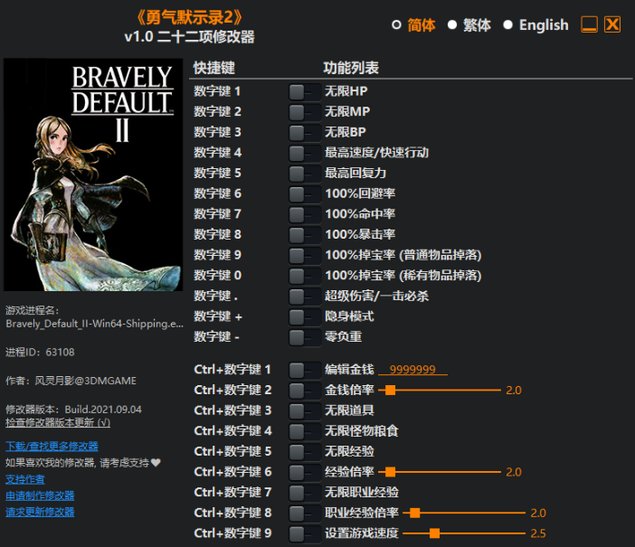Click the 金钱倍率 value 2.0
This screenshot has height=547, width=635.
[514, 390]
